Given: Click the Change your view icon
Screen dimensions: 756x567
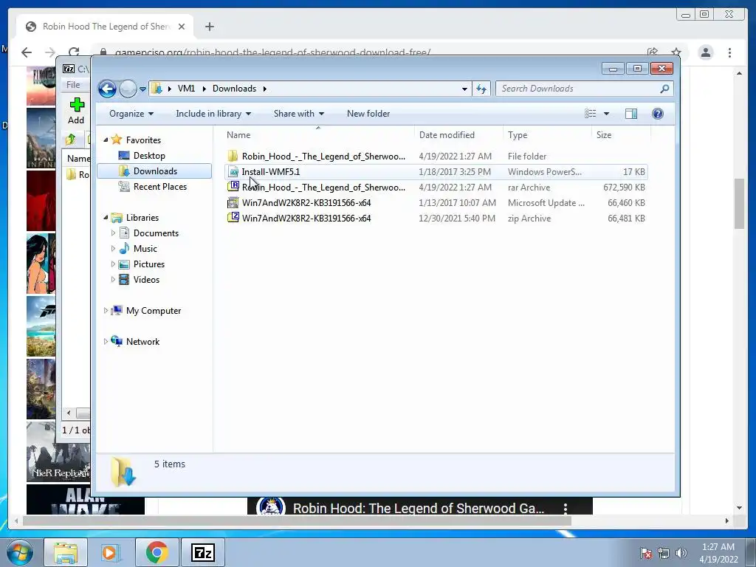Looking at the screenshot, I should 591,114.
